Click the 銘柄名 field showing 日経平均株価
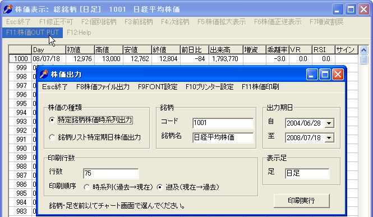This screenshot has width=373, height=217. (x=223, y=137)
